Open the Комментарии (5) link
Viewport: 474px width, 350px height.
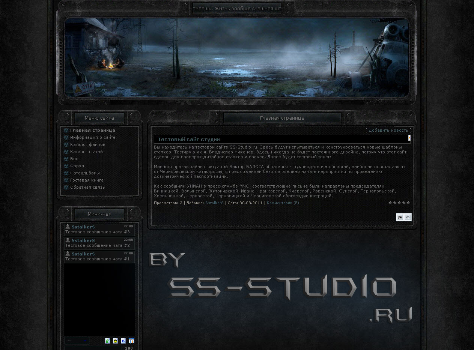point(283,203)
